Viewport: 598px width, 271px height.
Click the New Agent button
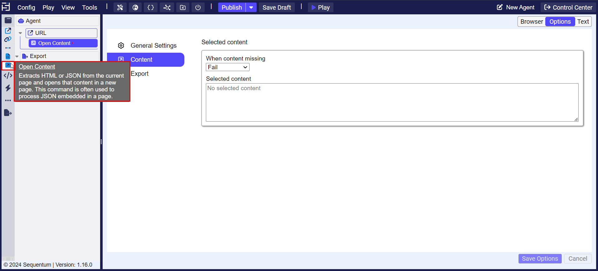[515, 7]
